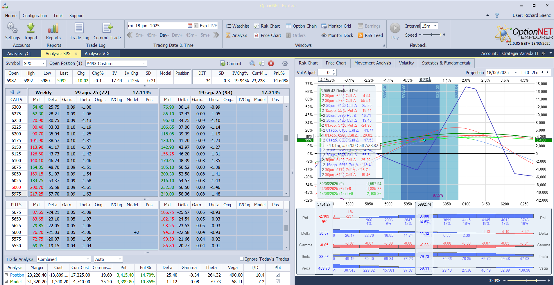This screenshot has width=554, height=285.
Task: Toggle the Plot checkbox for Model row
Action: point(278,282)
